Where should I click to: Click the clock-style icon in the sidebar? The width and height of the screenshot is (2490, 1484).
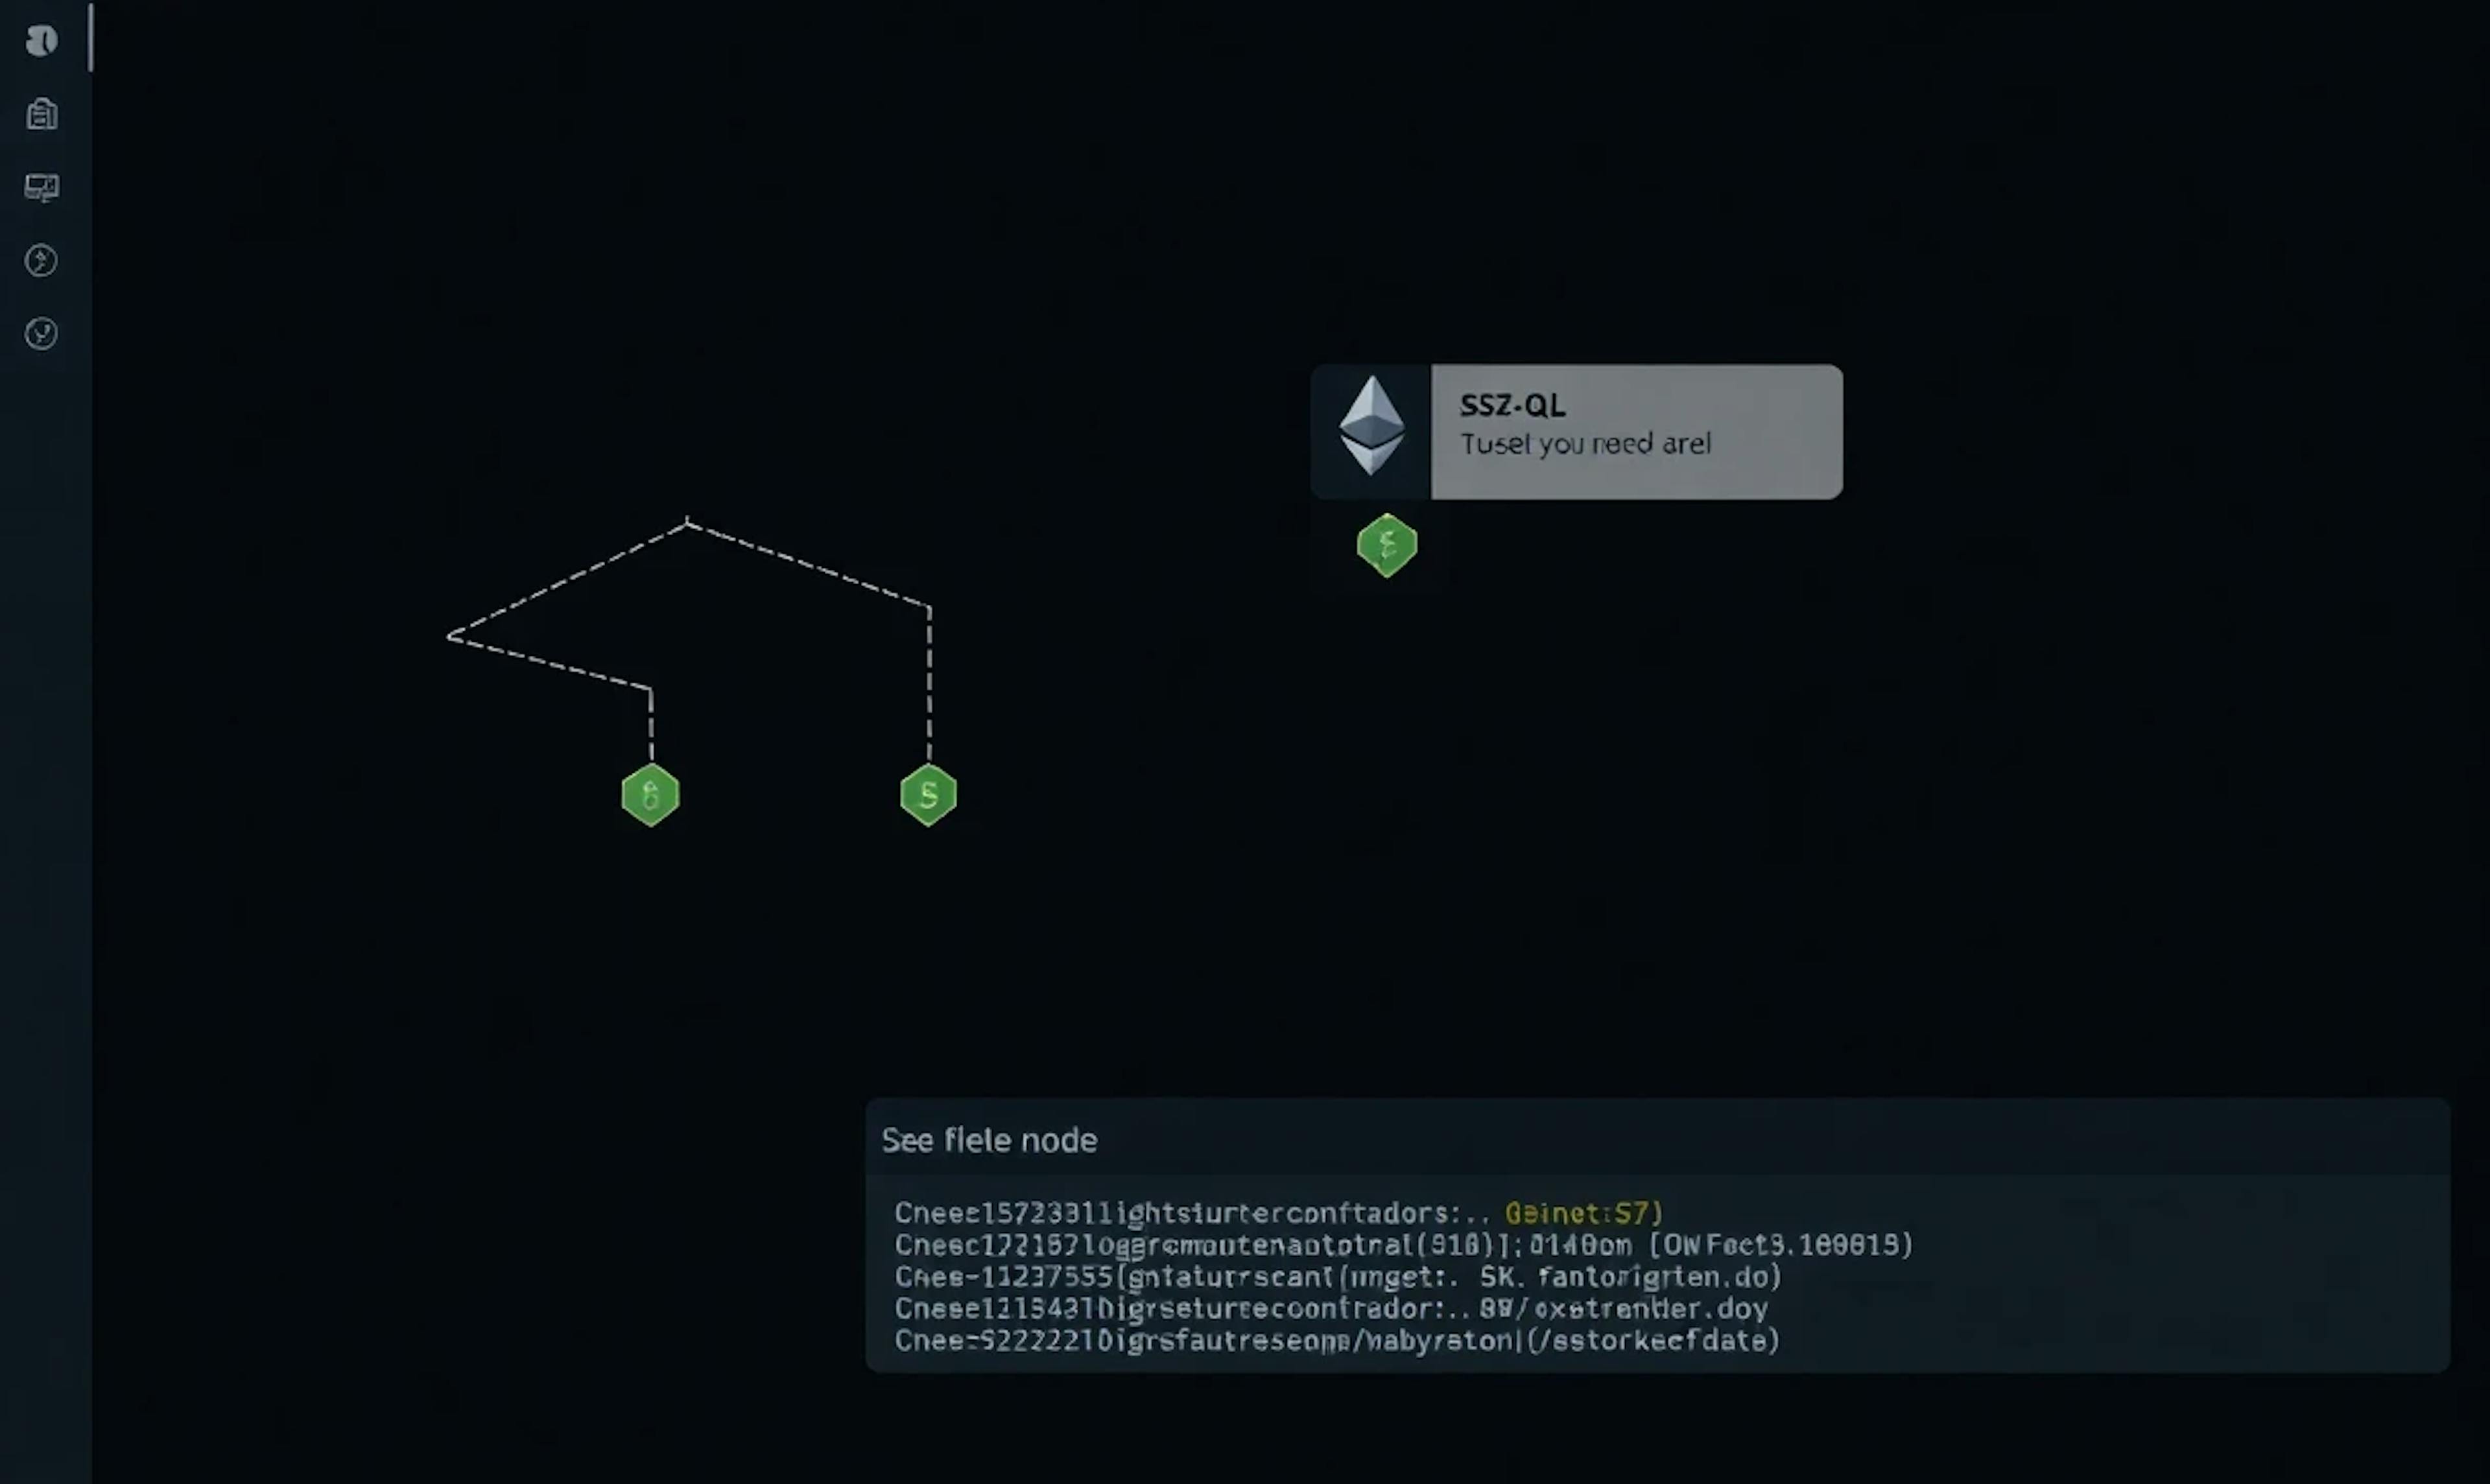(41, 334)
